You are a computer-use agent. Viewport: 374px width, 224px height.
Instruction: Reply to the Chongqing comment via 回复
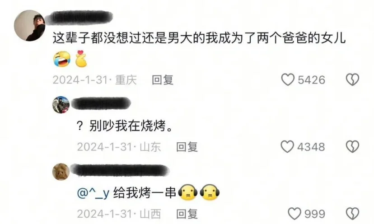163,79
